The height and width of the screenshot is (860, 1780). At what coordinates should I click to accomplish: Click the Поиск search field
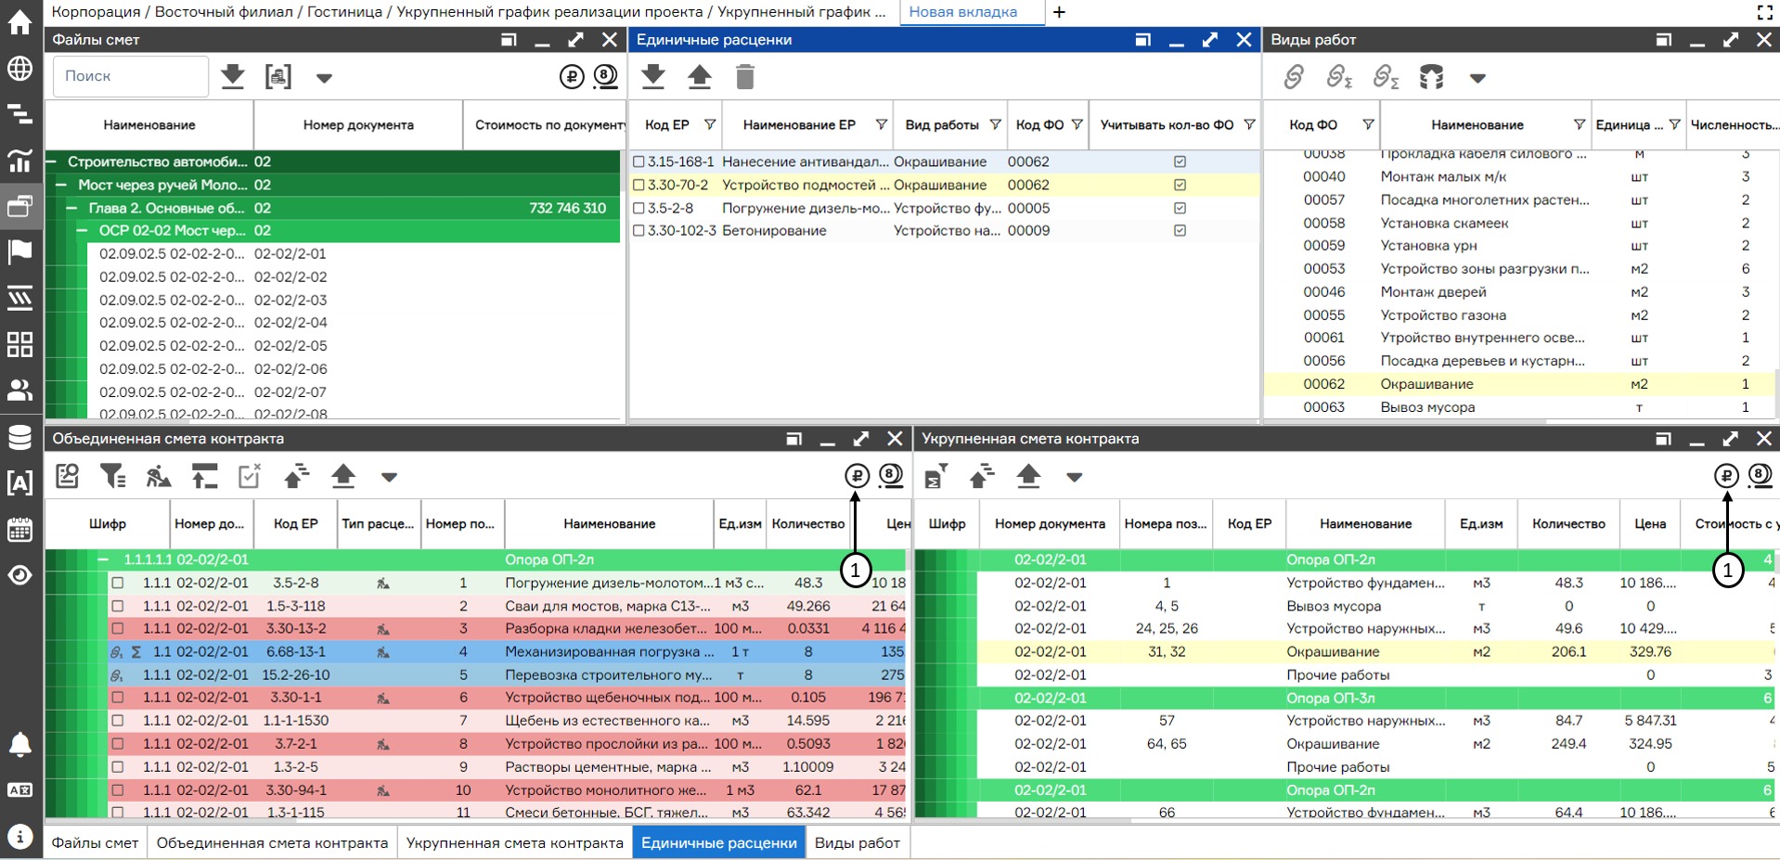coord(131,76)
